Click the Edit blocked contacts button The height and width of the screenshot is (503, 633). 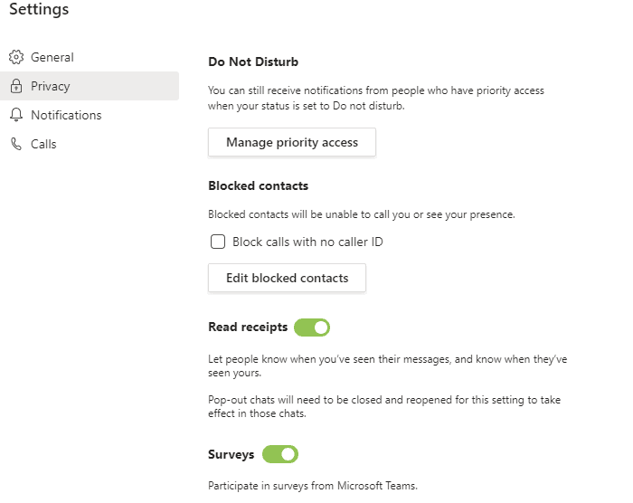287,278
